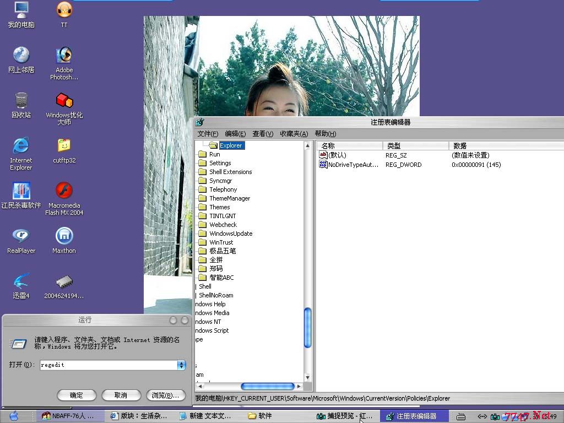Click 浏览(B)... in the Run dialog
This screenshot has height=423, width=564.
click(165, 395)
